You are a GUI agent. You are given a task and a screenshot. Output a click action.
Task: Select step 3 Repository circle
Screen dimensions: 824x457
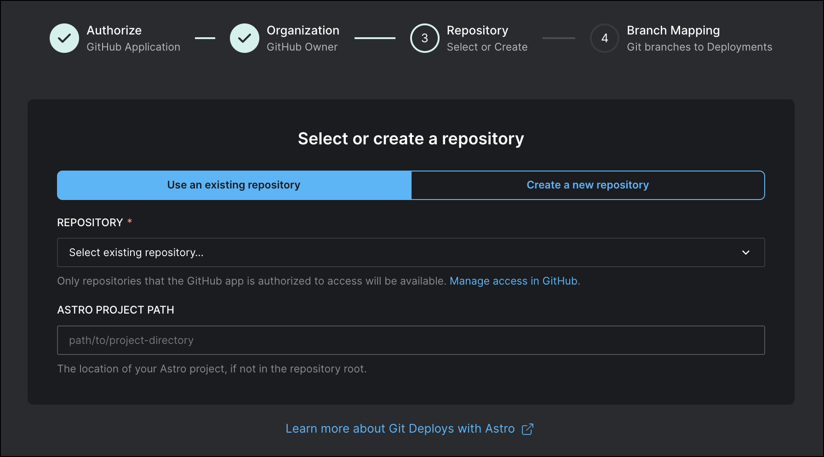[424, 38]
